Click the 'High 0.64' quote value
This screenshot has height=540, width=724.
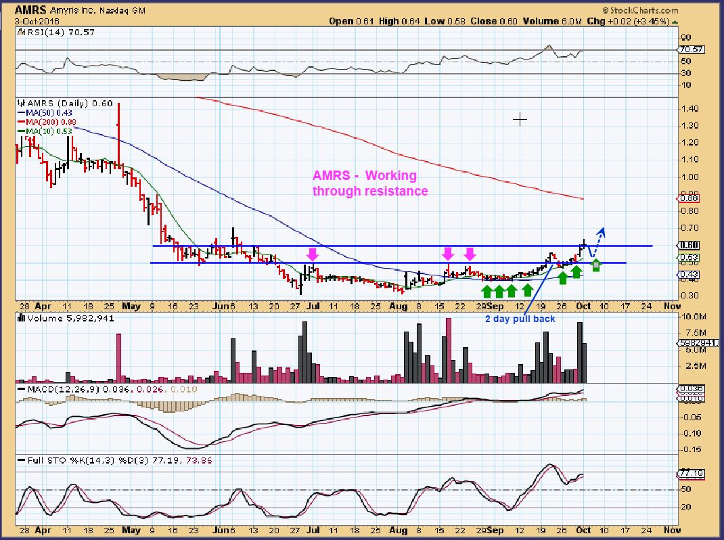[399, 21]
